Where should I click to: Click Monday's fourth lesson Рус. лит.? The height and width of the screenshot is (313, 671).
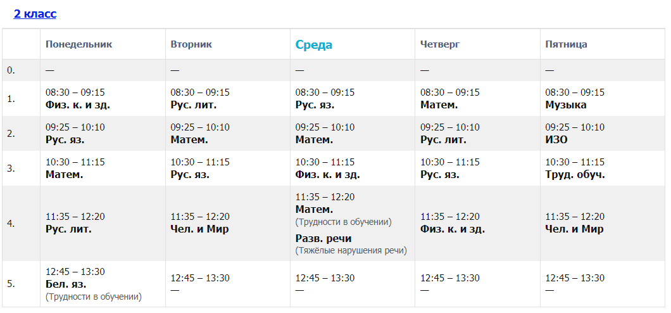point(68,229)
